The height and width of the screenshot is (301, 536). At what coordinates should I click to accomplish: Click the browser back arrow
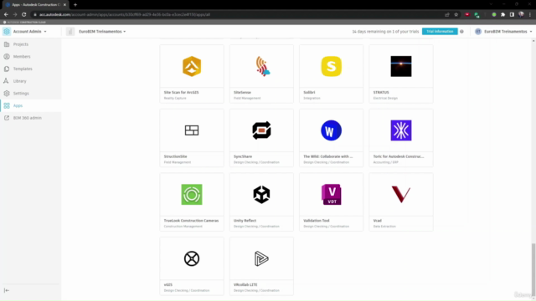coord(6,15)
